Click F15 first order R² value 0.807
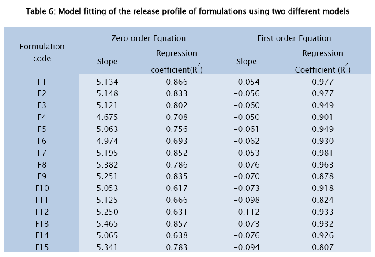The width and height of the screenshot is (375, 257). tap(322, 247)
